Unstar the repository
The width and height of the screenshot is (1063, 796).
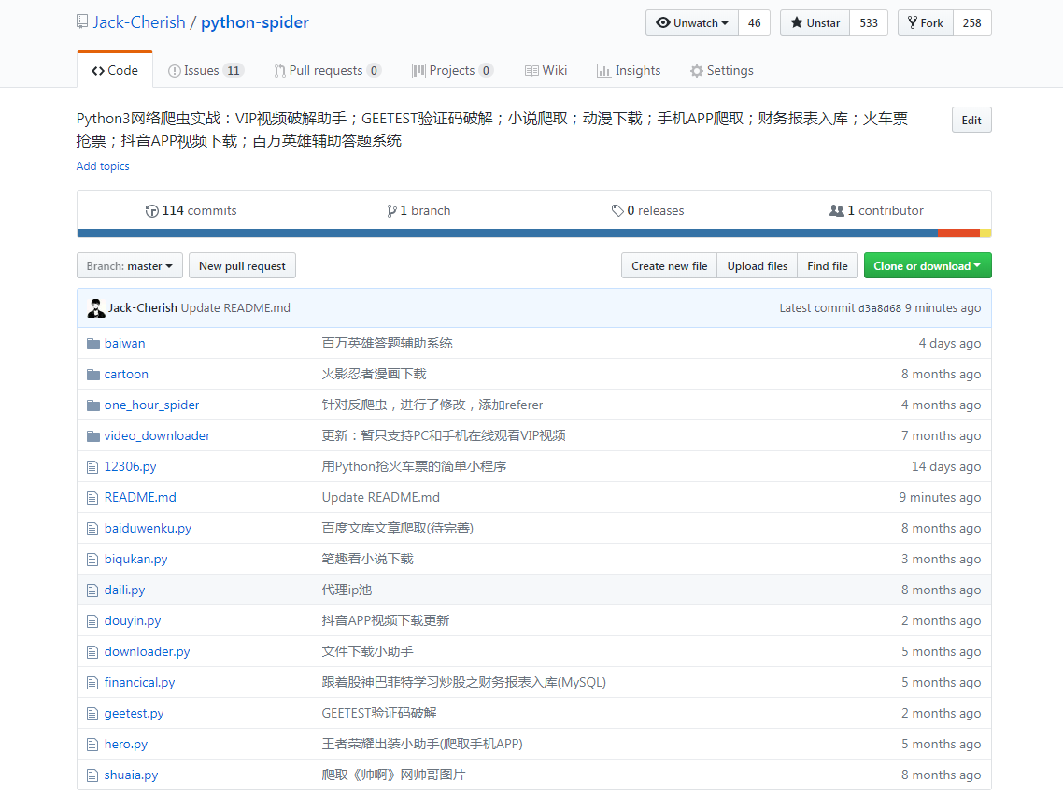[x=815, y=23]
